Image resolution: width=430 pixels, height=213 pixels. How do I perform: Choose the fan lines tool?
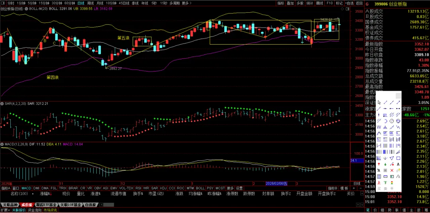coord(379,158)
